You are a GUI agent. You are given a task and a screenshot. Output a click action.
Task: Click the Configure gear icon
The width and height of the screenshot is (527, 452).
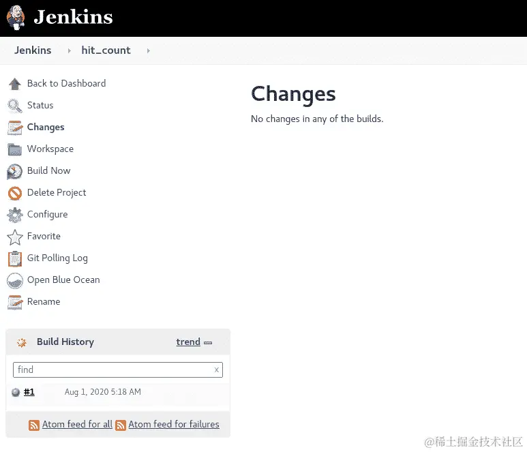click(x=15, y=215)
